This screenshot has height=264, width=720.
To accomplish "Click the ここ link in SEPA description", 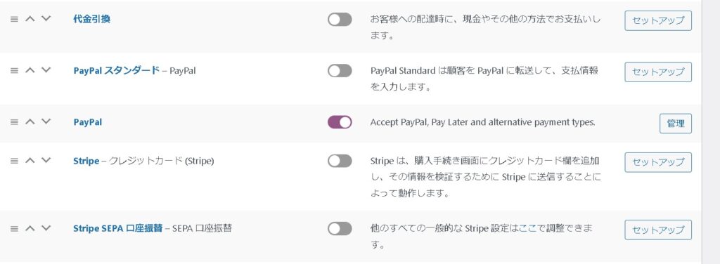I will point(527,227).
